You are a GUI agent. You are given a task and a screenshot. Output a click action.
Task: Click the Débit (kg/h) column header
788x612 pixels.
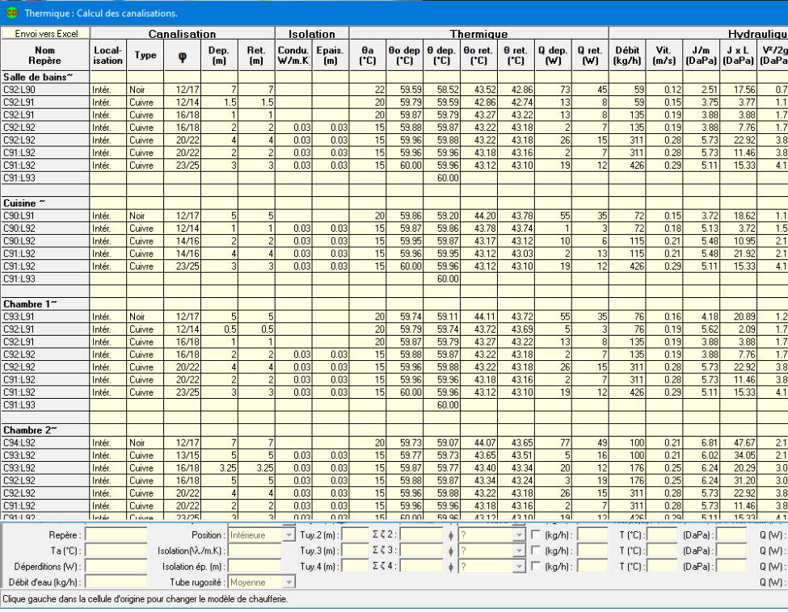(x=627, y=54)
